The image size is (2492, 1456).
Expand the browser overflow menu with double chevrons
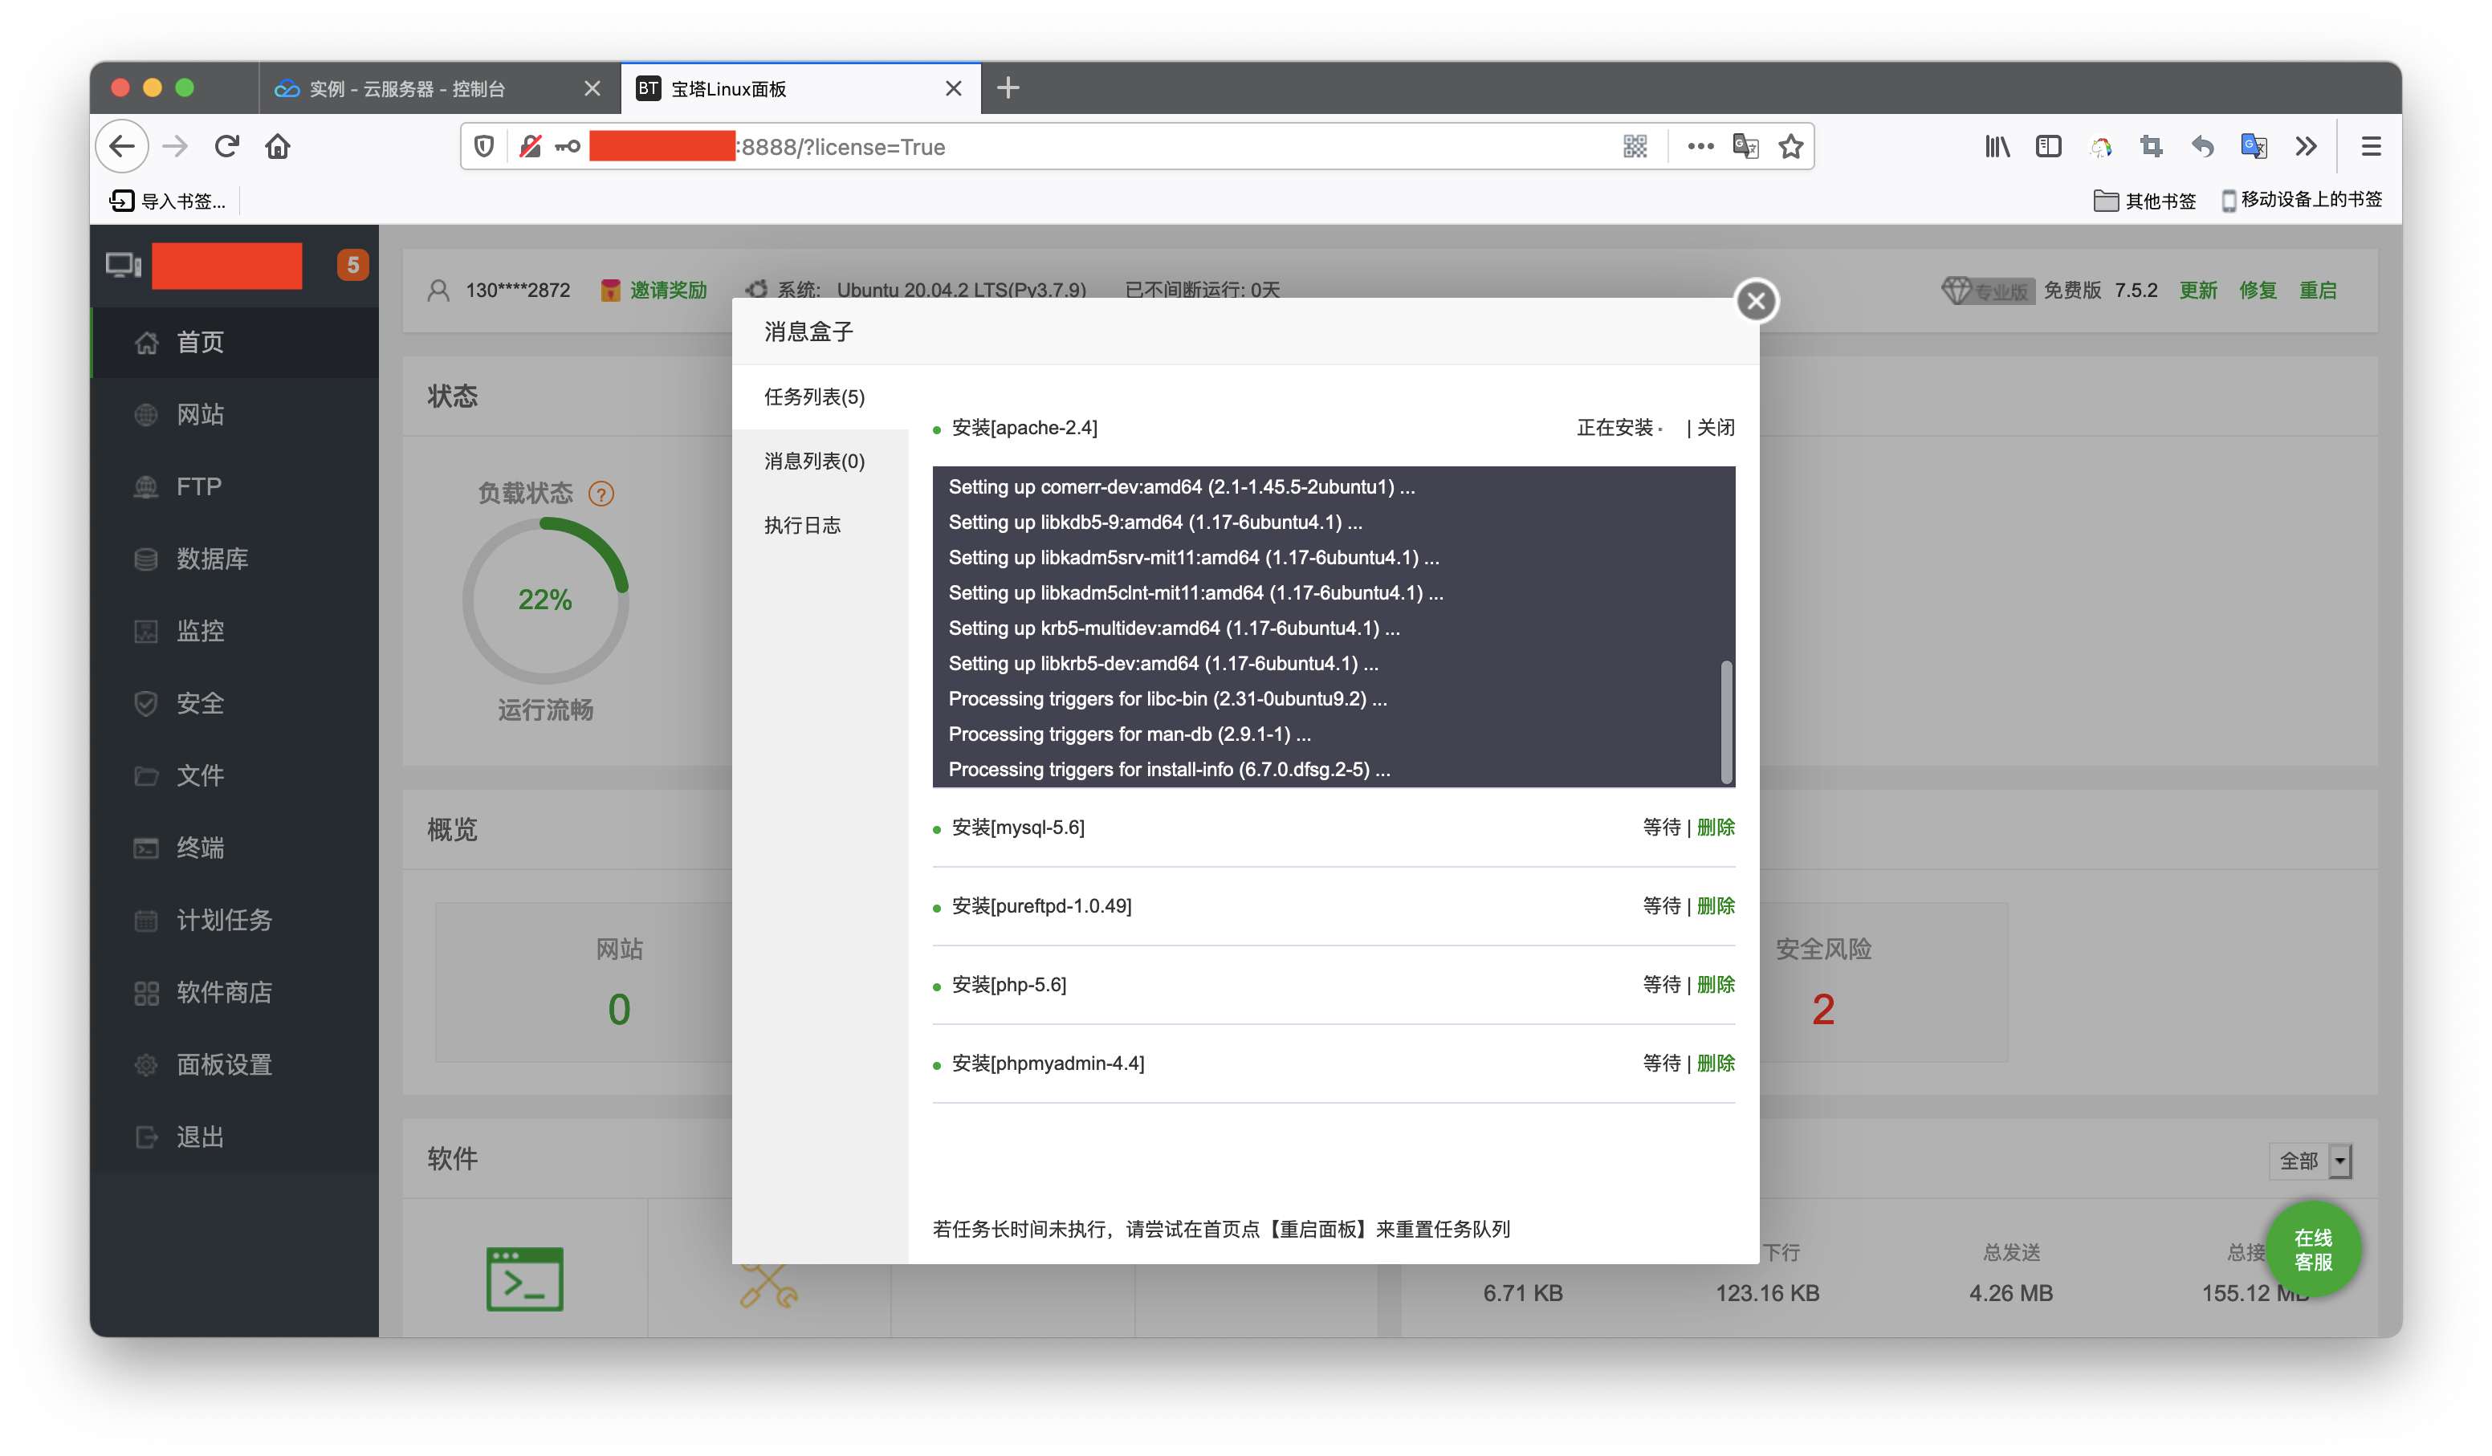coord(2306,145)
